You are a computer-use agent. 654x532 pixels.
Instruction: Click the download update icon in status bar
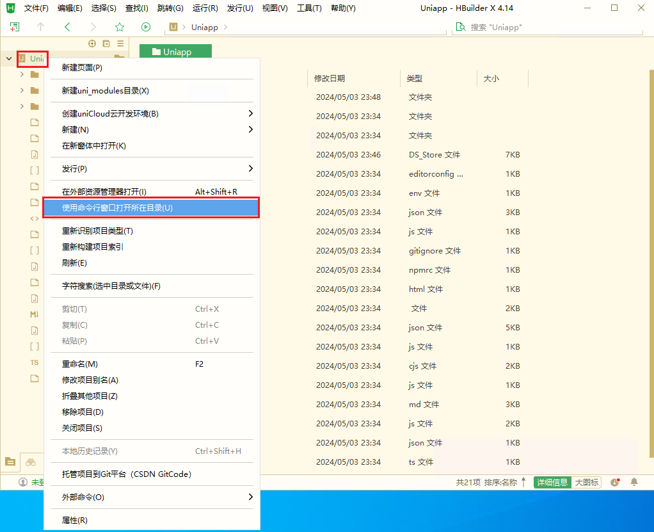(x=615, y=482)
